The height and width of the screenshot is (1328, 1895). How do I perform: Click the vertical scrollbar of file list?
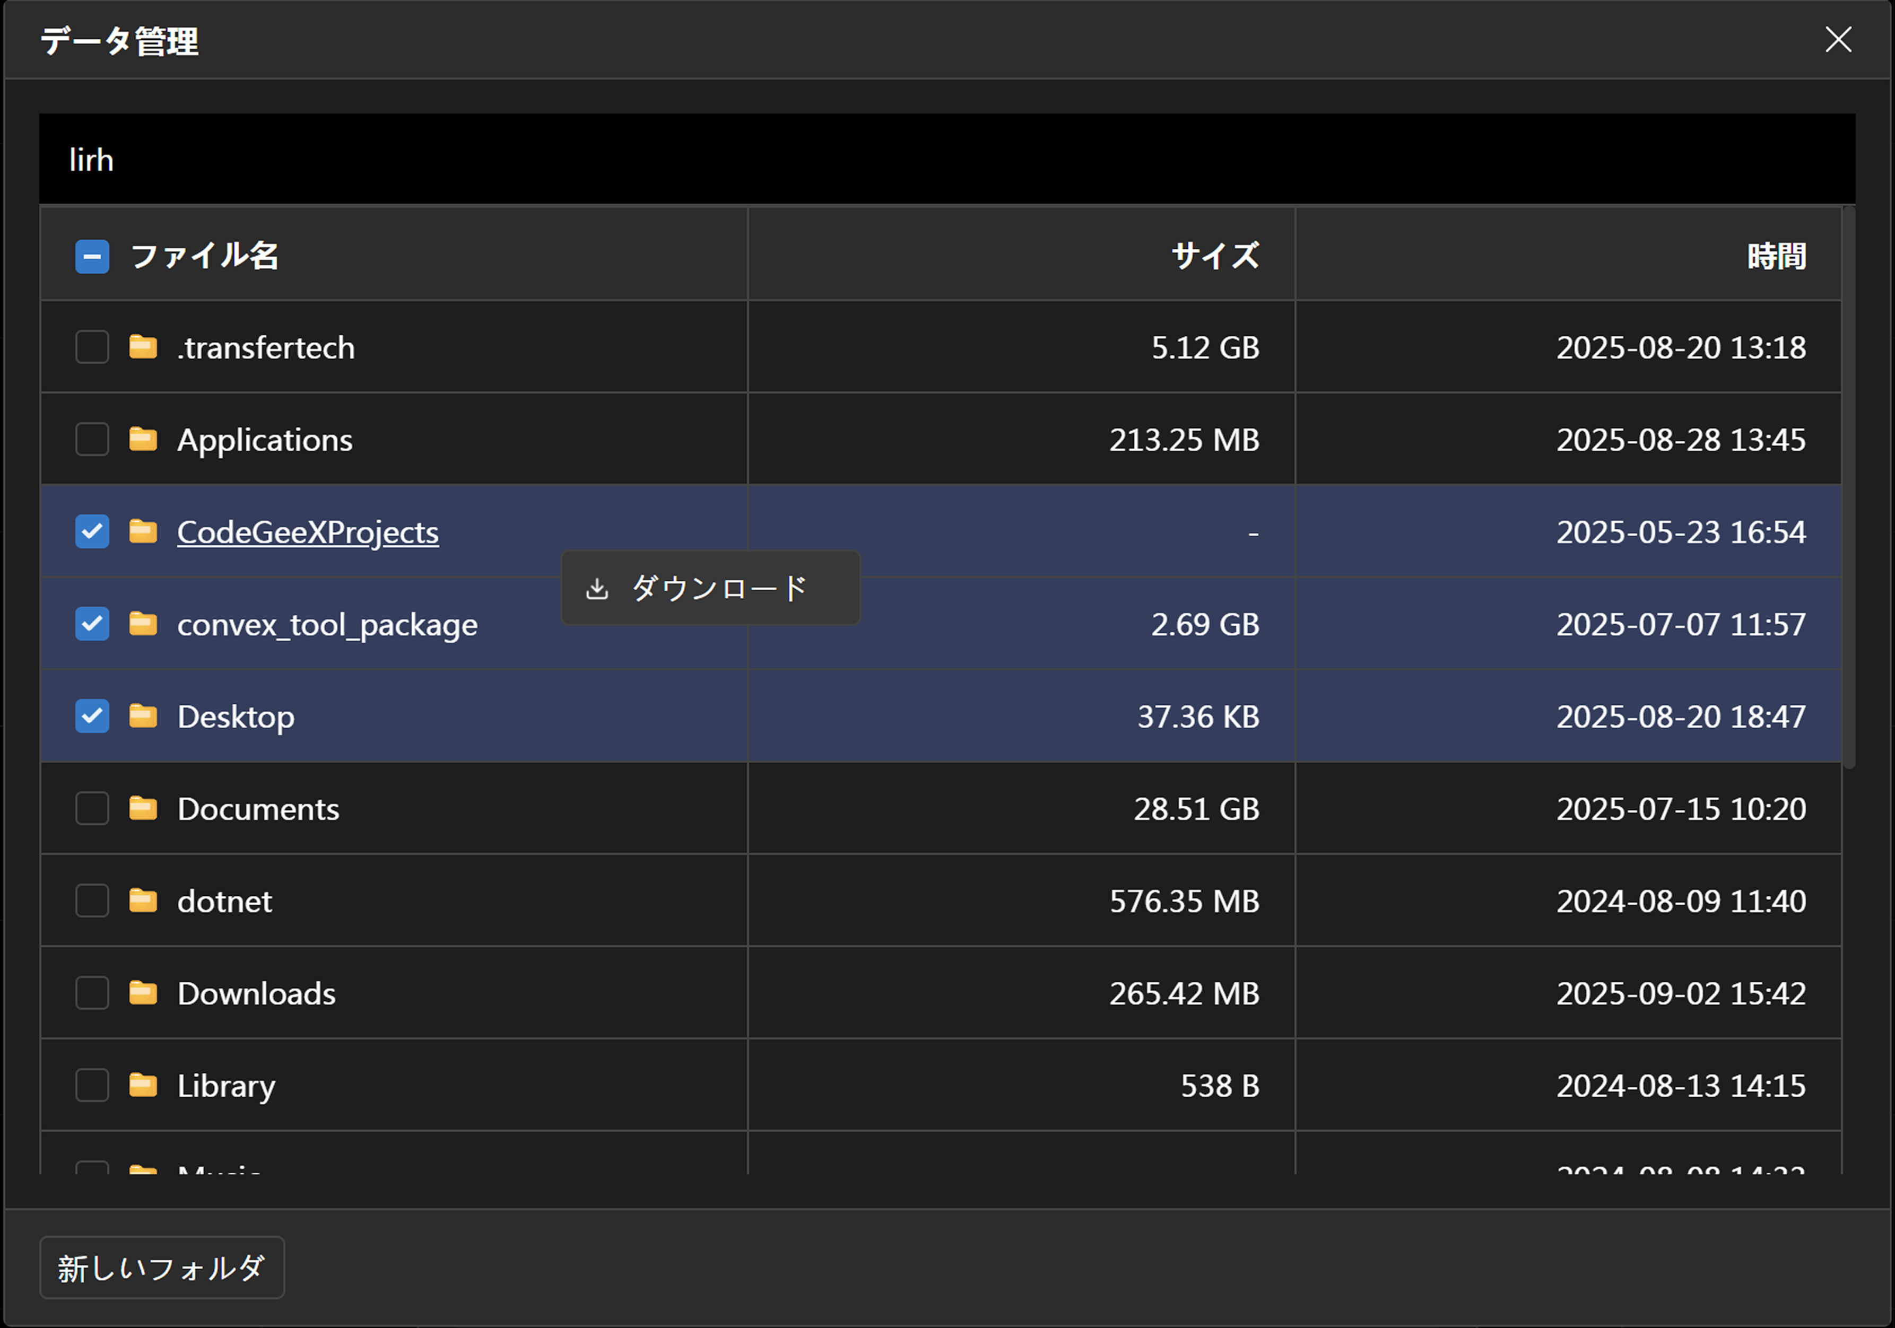(x=1849, y=487)
